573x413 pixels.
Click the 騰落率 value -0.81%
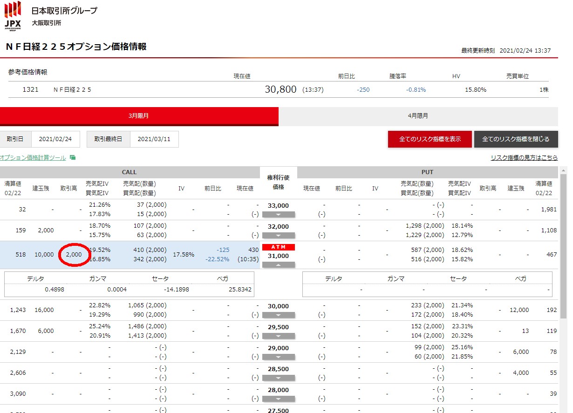[x=416, y=90]
